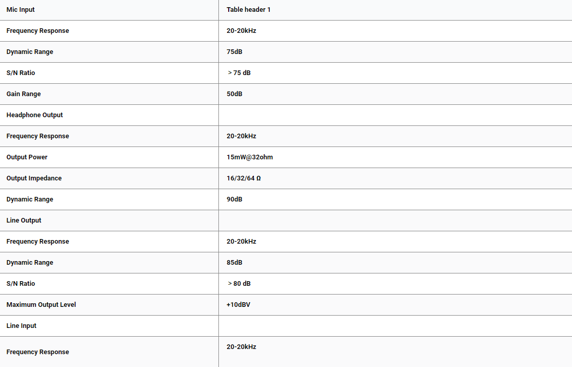Select the "Table header 1" text

[x=248, y=10]
